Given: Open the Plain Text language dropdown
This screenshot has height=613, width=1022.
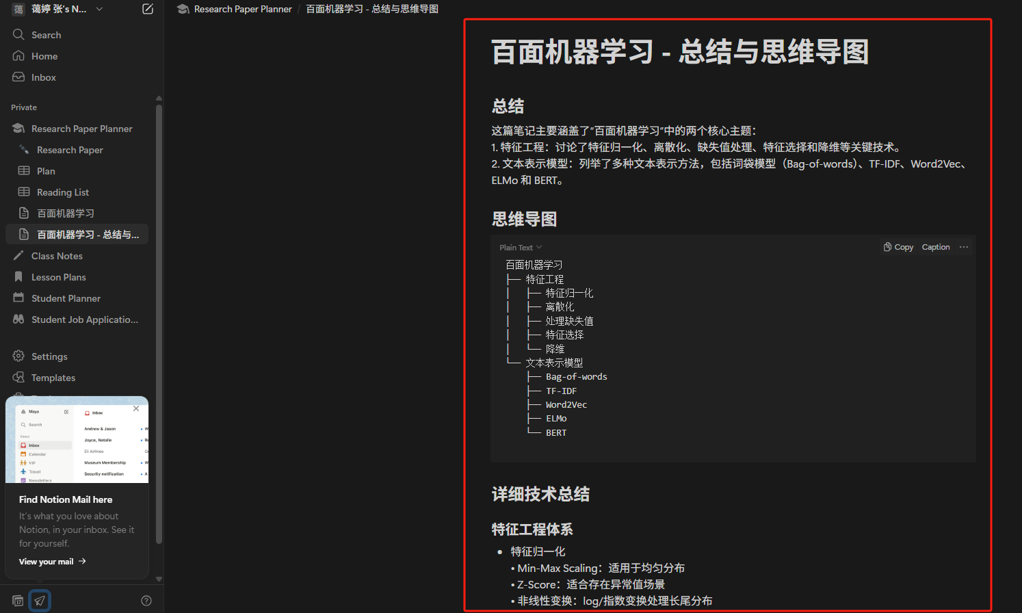Looking at the screenshot, I should (521, 248).
